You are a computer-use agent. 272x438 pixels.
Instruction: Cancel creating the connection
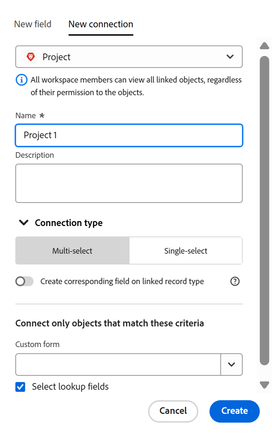(173, 411)
